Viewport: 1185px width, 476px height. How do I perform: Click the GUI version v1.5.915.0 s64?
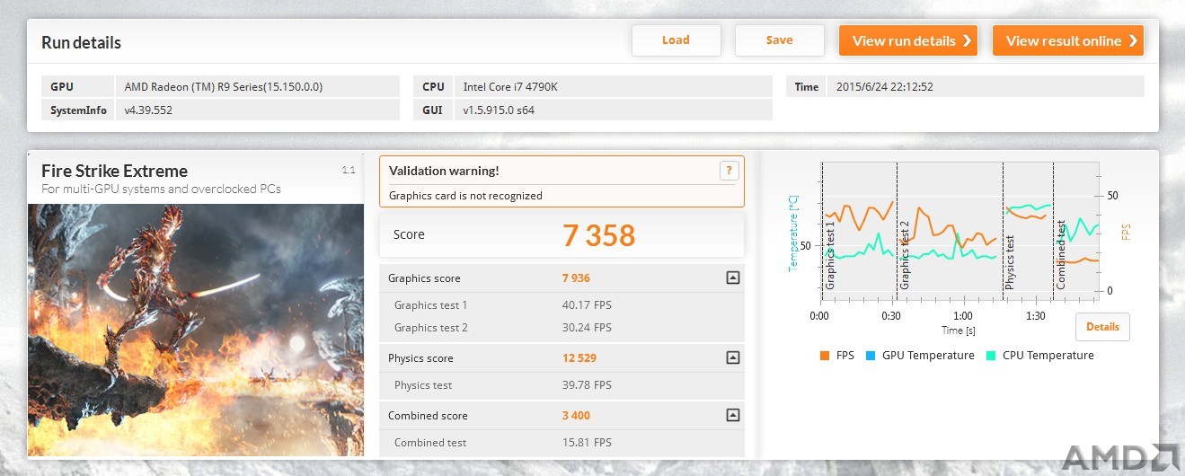tap(613, 110)
